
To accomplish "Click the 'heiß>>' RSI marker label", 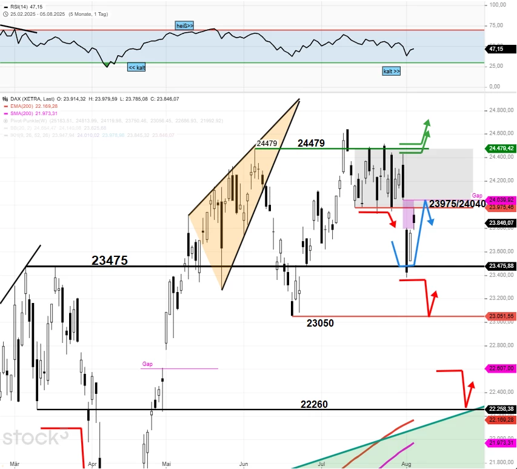I will click(185, 25).
